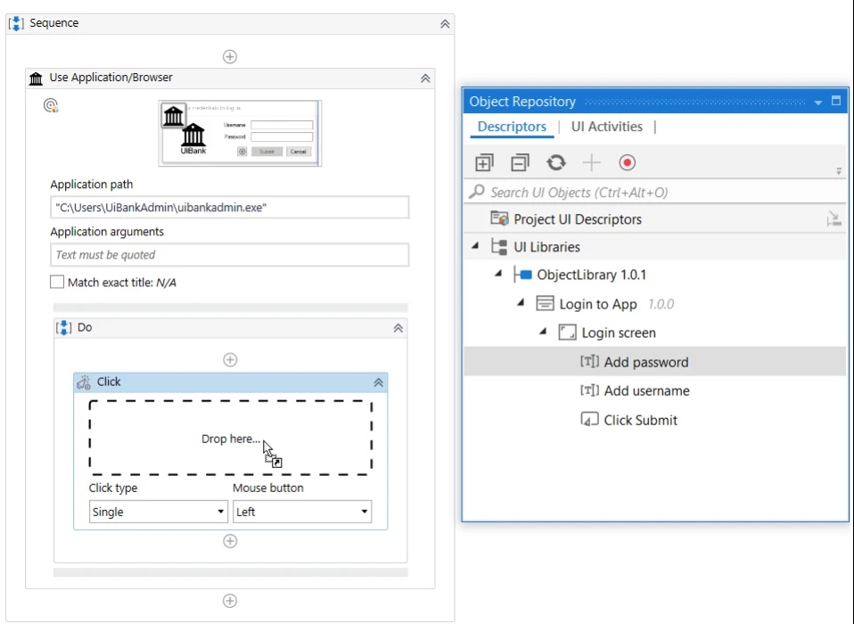The image size is (854, 624).
Task: Click the Project UI Descriptors icon
Action: [x=499, y=218]
